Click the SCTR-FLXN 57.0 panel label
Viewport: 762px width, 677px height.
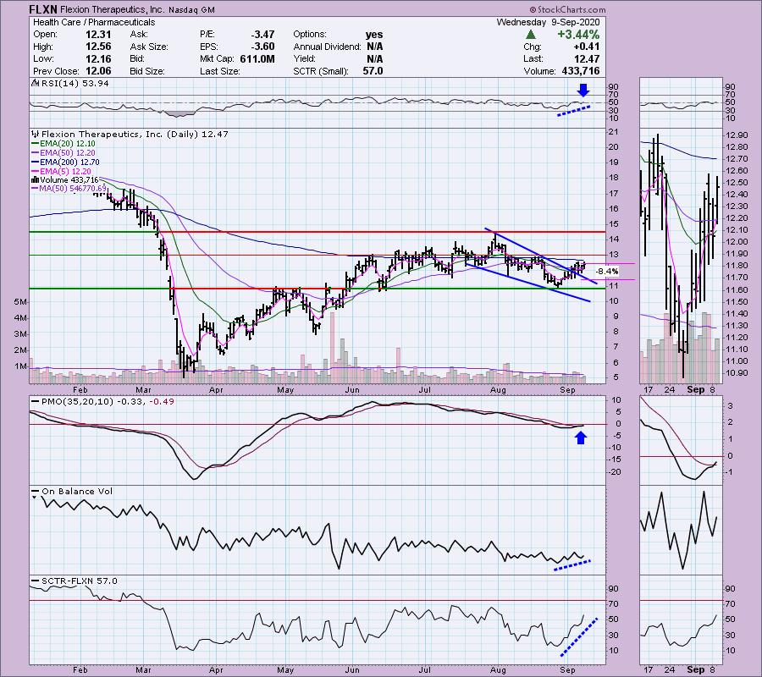(80, 581)
